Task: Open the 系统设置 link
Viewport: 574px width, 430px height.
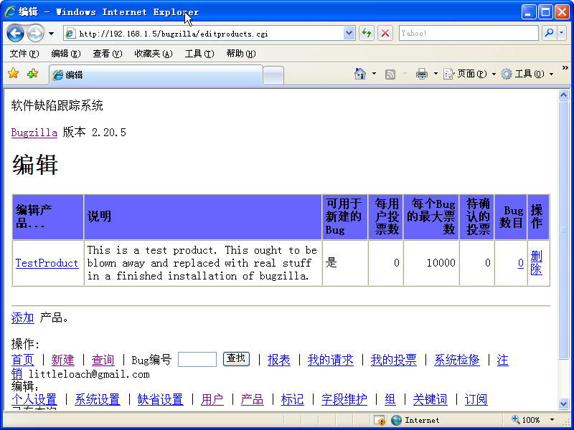Action: pyautogui.click(x=98, y=399)
